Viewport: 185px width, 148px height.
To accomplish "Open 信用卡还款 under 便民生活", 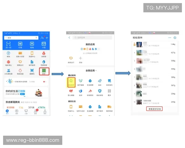I will tap(80, 108).
